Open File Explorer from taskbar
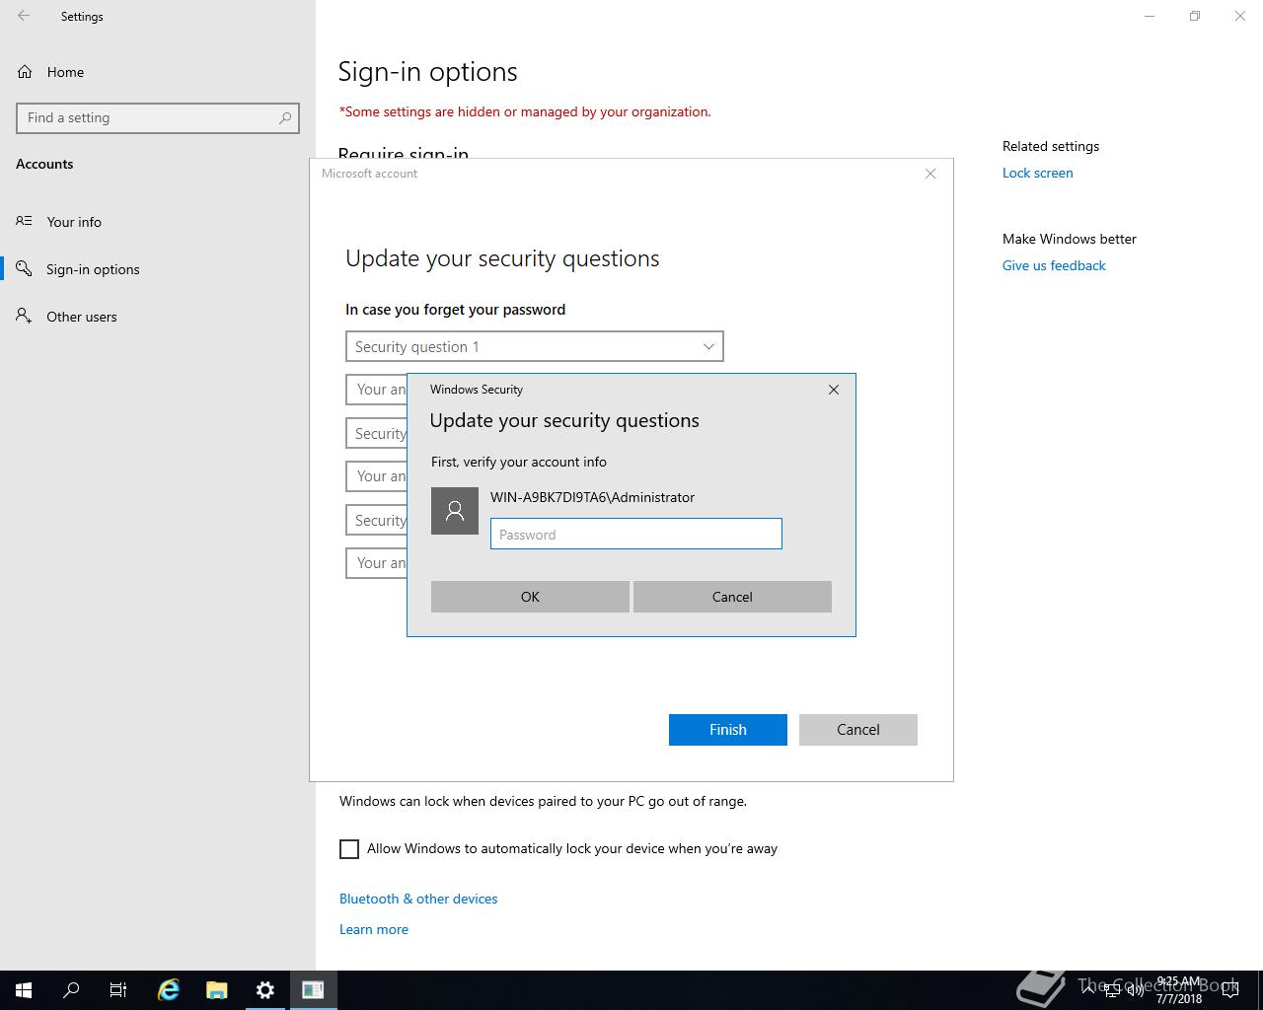This screenshot has width=1263, height=1010. point(217,990)
